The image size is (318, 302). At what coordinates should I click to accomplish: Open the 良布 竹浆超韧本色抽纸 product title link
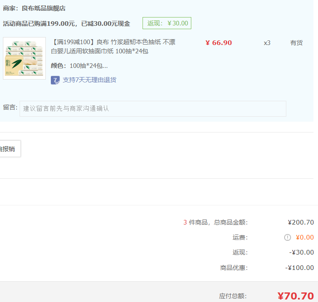pos(113,46)
